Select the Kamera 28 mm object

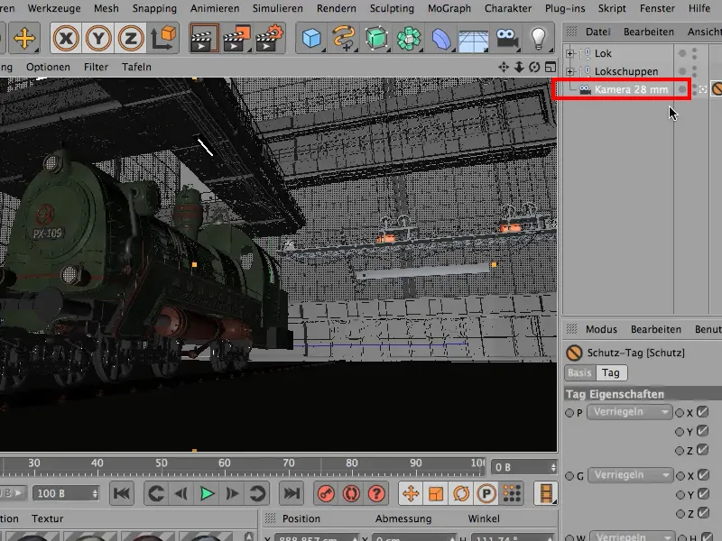click(x=631, y=89)
